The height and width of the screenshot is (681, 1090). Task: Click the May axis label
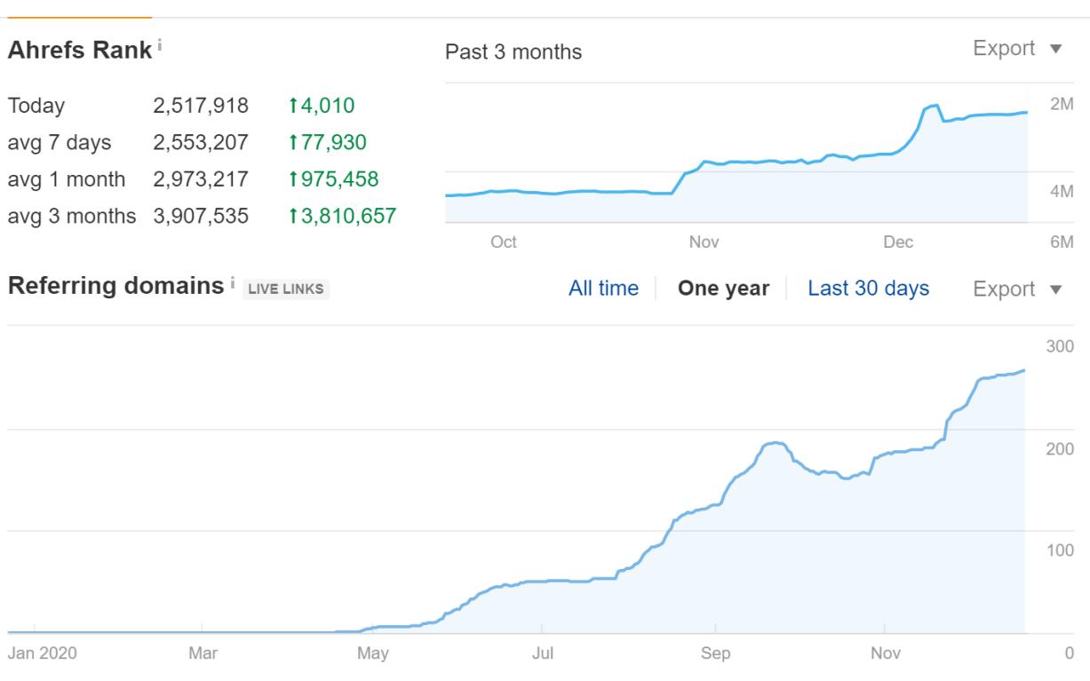[x=372, y=653]
